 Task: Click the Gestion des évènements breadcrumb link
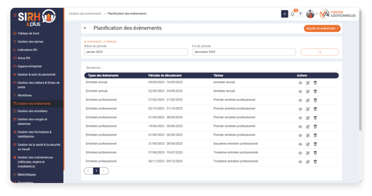click(85, 14)
